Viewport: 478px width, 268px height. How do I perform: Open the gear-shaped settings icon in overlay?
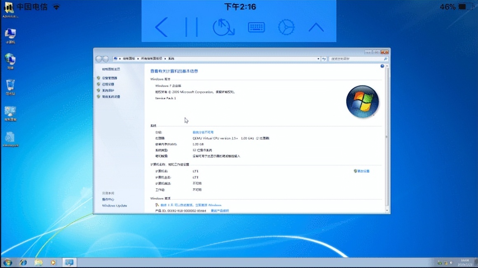286,27
